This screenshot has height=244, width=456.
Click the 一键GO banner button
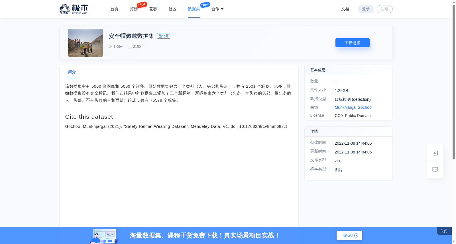click(x=349, y=235)
